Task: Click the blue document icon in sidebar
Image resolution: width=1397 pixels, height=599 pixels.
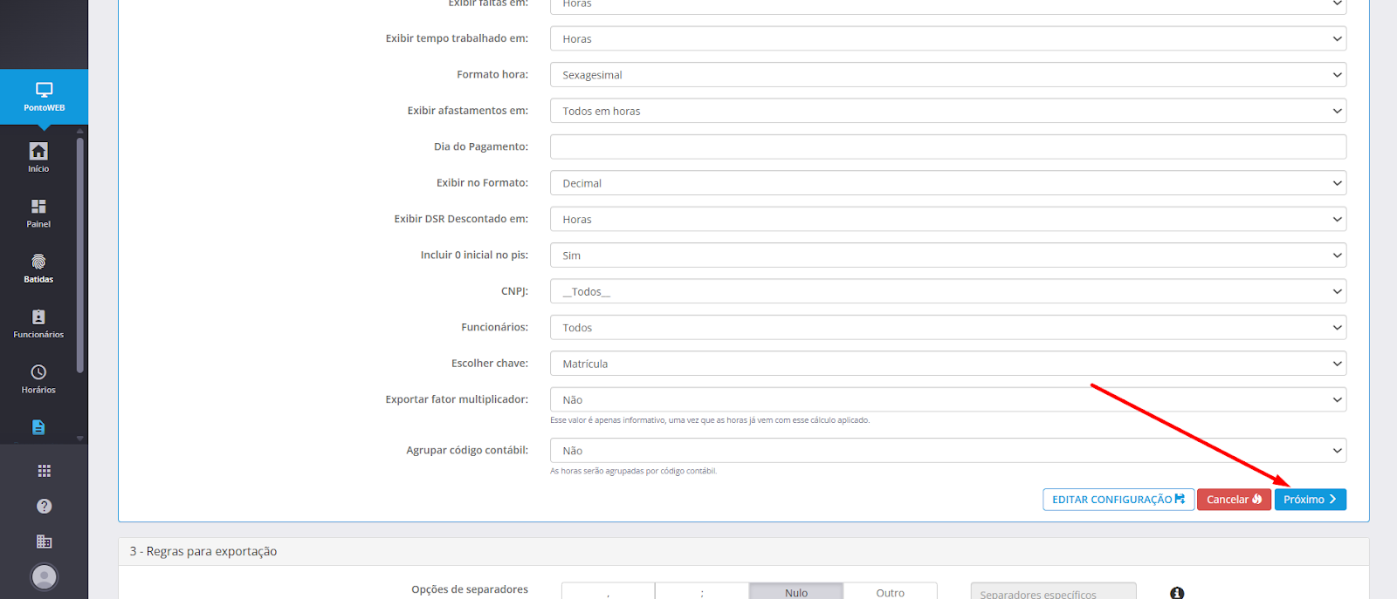Action: [x=38, y=427]
